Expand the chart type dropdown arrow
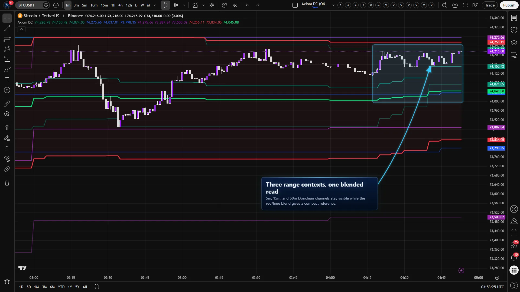 point(184,5)
